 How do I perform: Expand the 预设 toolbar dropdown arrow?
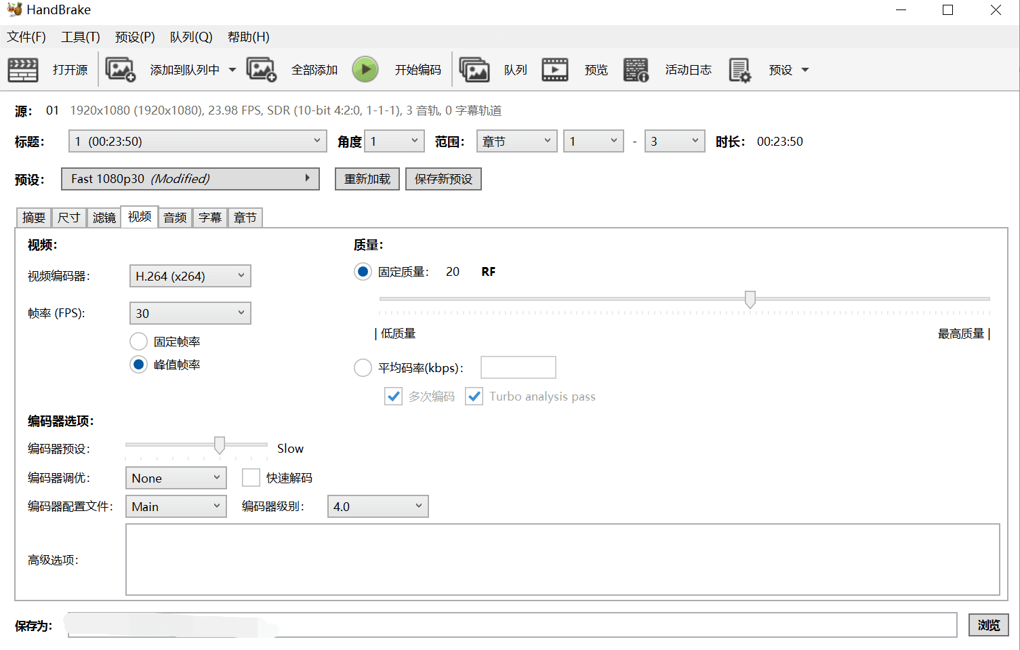tap(805, 70)
